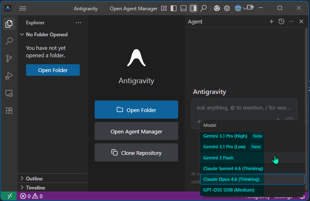This screenshot has width=310, height=201.
Task: Open the Remote Explorer view icon
Action: [9, 93]
